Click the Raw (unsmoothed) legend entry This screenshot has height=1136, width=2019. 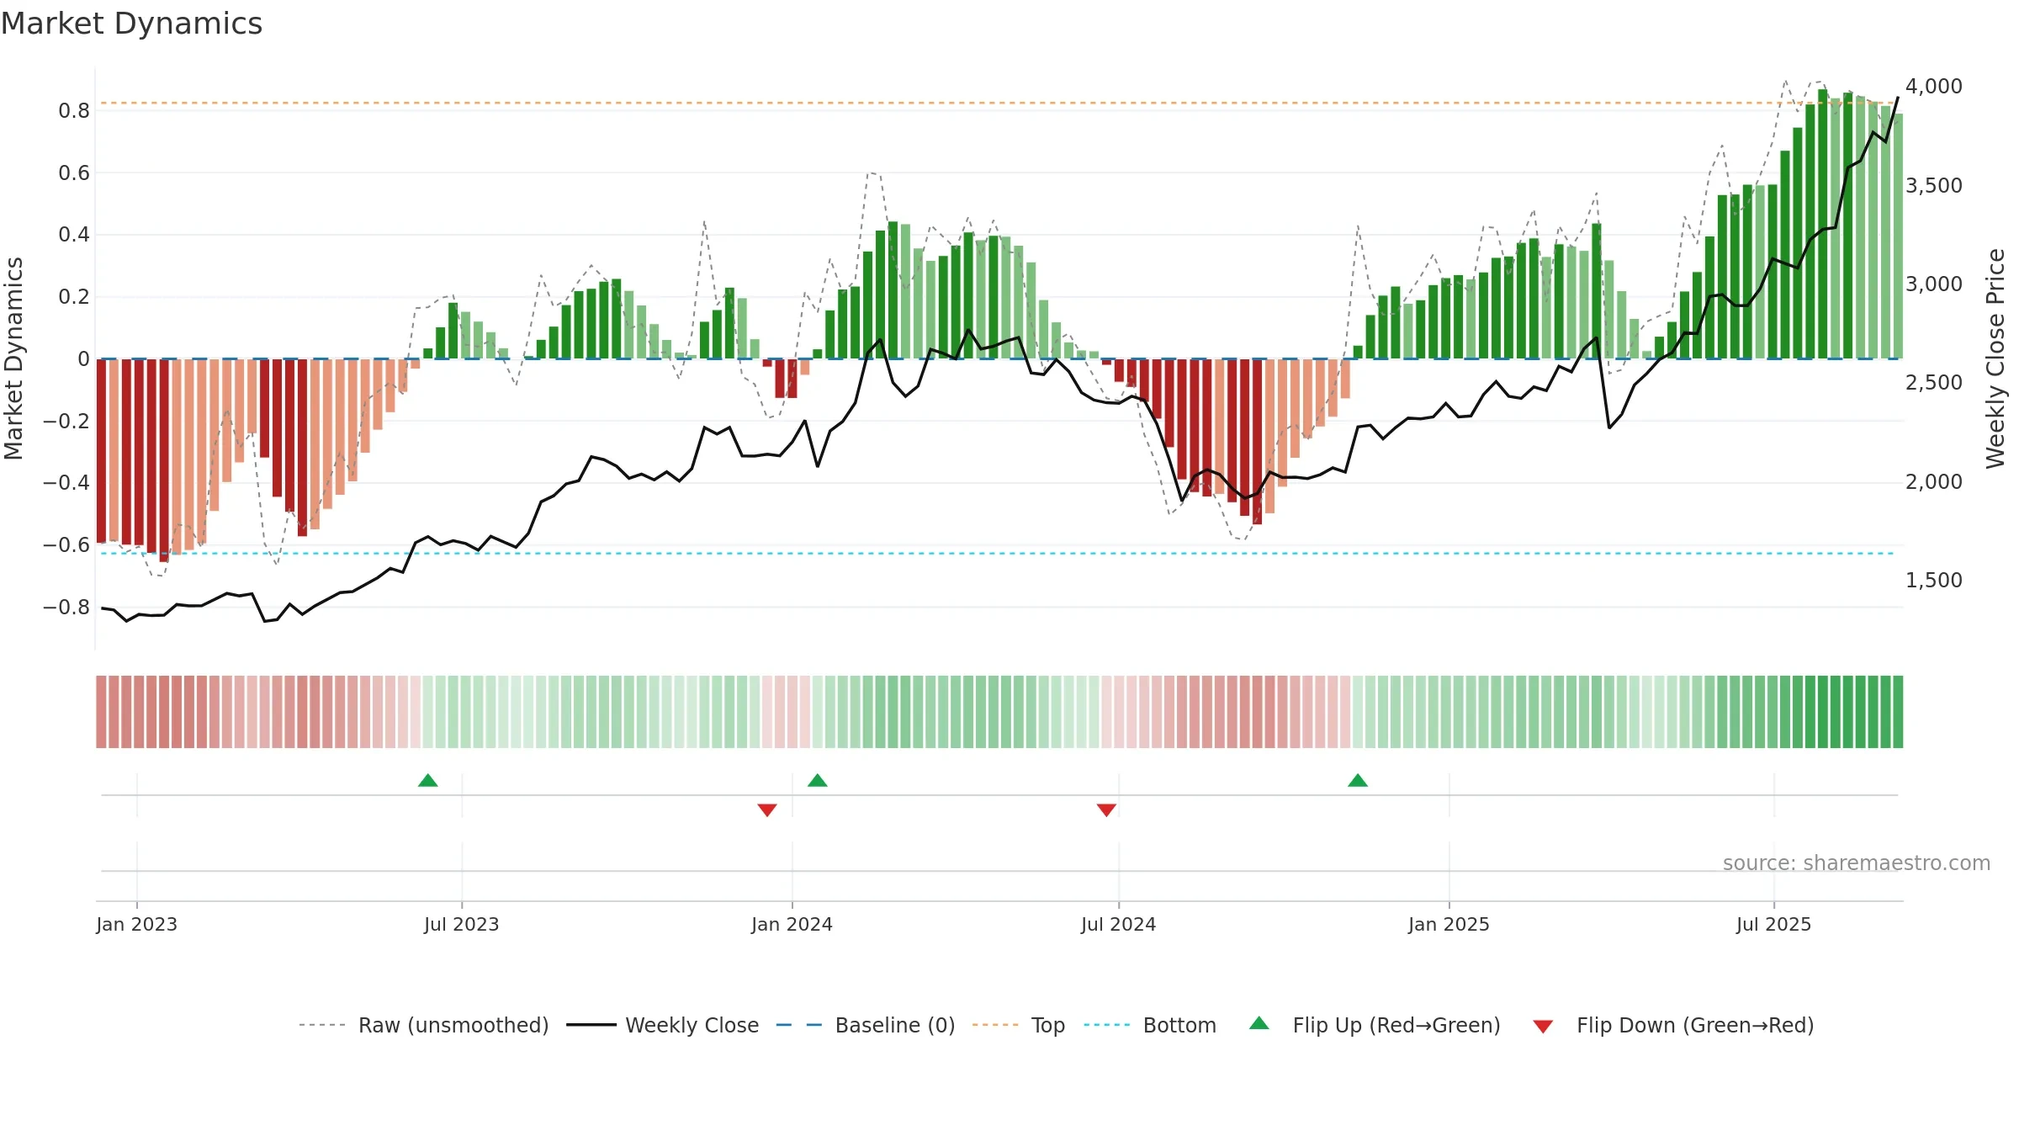coord(423,1025)
